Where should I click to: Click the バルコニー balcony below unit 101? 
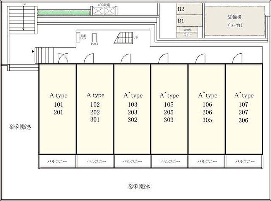(57, 161)
